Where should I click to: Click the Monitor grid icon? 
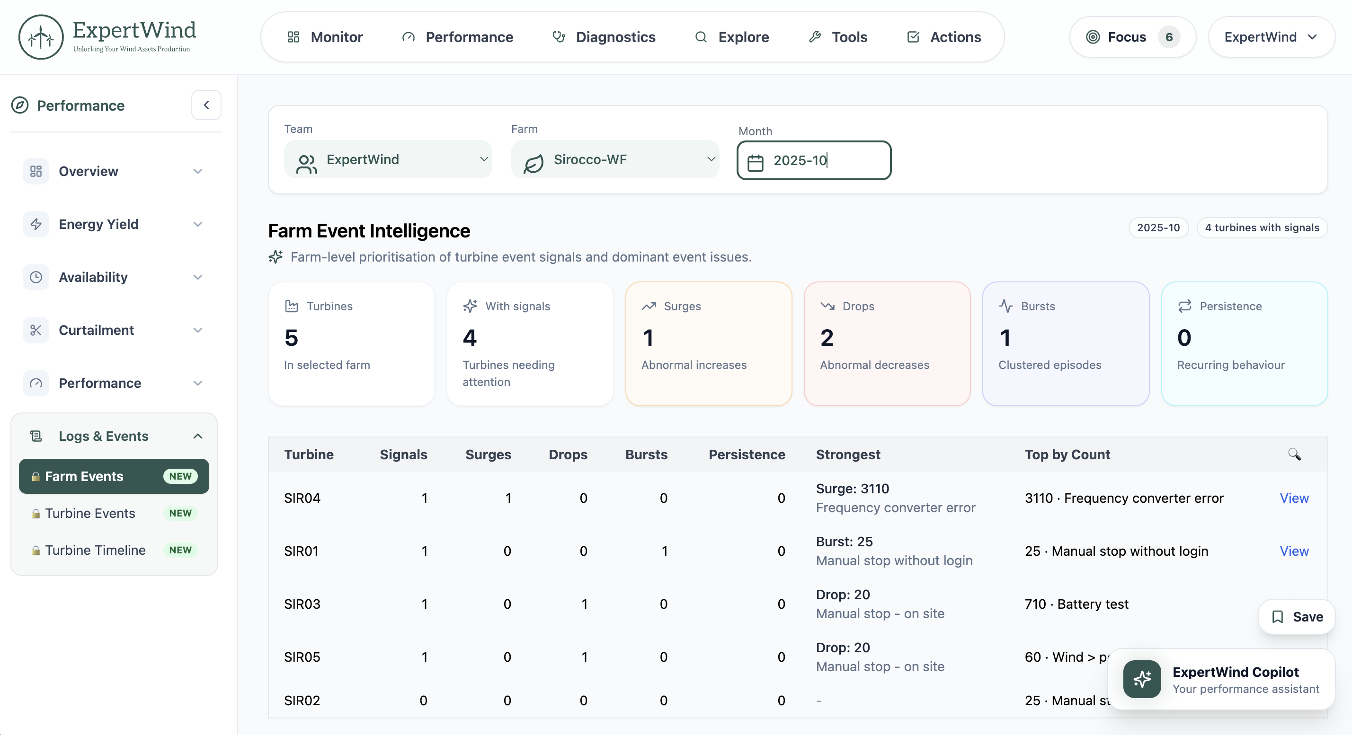coord(294,37)
